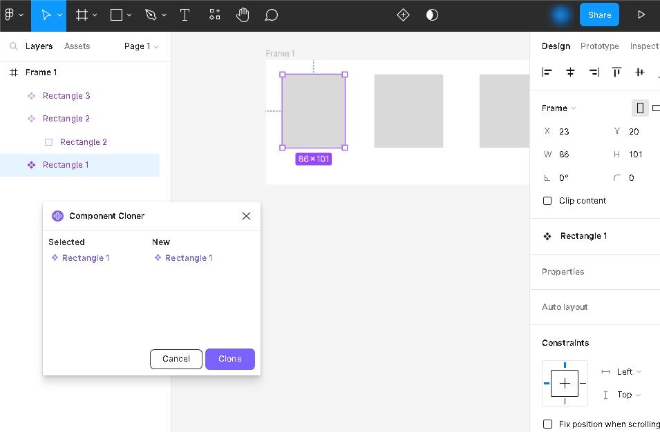Align selection to the left
Screen dimensions: 660x432
tap(547, 72)
